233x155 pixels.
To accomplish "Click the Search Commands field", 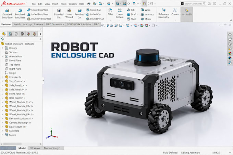I will tap(193, 3).
